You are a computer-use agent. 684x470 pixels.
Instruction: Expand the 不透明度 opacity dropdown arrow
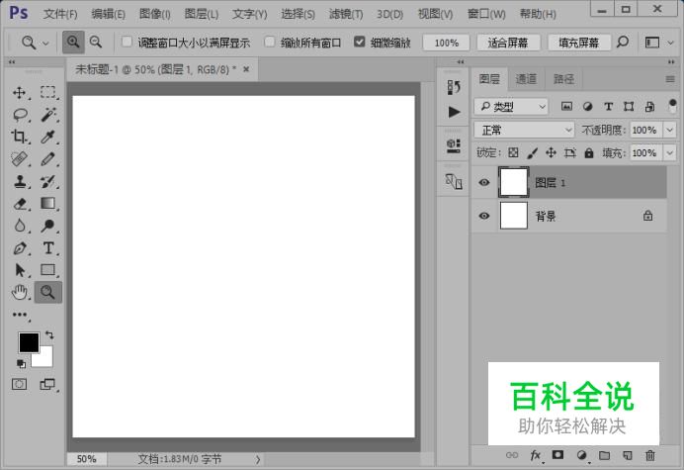tap(669, 130)
